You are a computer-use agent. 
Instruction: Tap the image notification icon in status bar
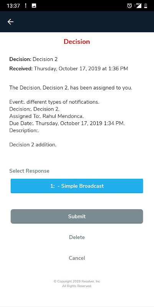point(34,6)
